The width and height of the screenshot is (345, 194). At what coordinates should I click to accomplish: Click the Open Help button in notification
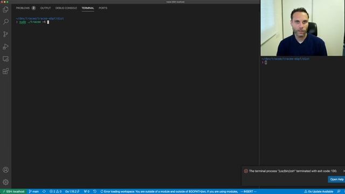[336, 179]
